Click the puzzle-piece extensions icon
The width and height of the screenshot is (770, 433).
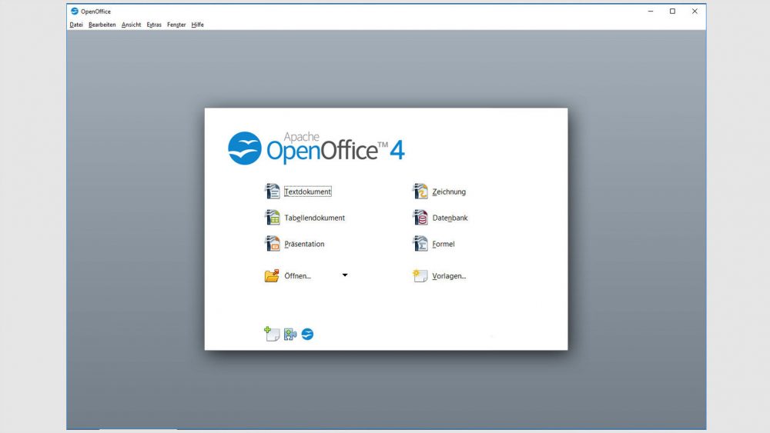tap(290, 334)
